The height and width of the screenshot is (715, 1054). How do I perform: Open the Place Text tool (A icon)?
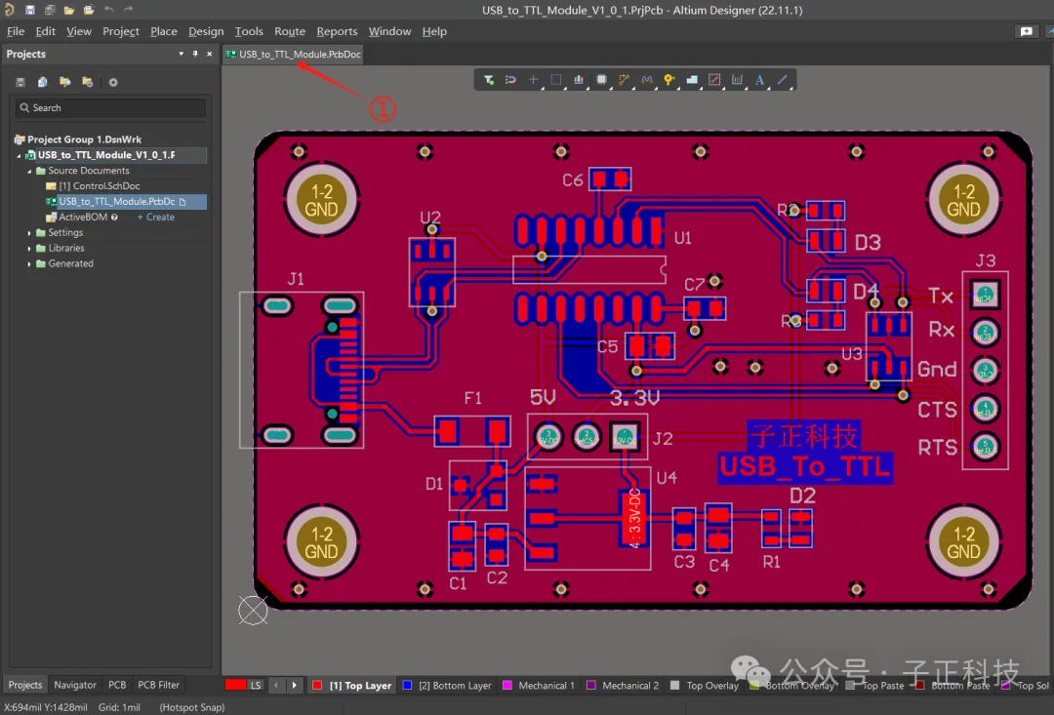759,80
